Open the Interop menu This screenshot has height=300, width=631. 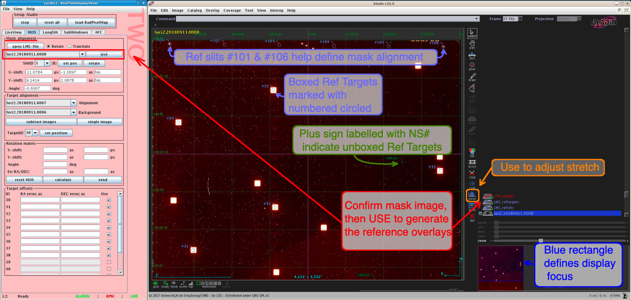276,10
